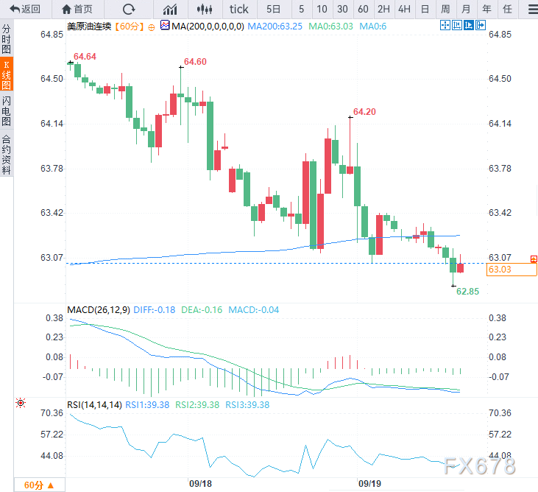
Task: Select the candlestick chart icon
Action: 205,10
